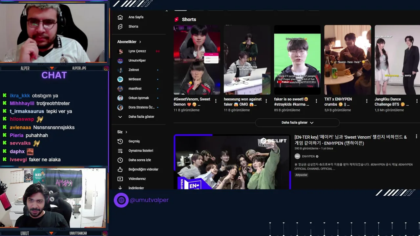This screenshot has height=236, width=420.
Task: Open options for faker is so sweet short
Action: point(316,101)
